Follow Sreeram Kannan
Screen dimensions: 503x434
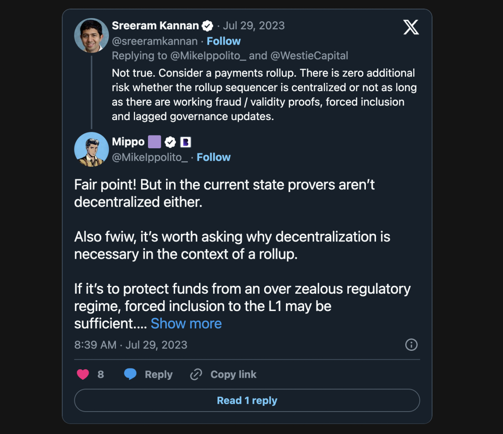pos(224,41)
